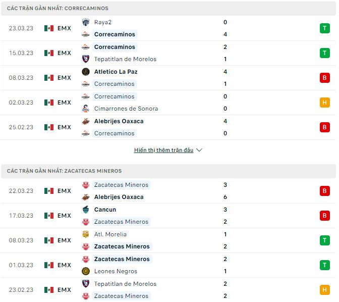
Task: Open the 'Hiển thị thêm trận đấu' link
Action: tap(163, 150)
